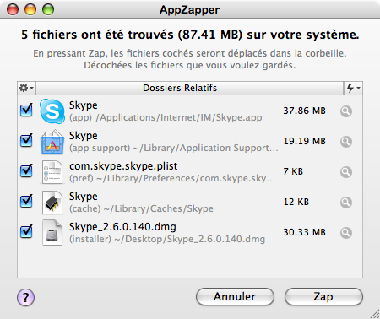Reveal the 7 KB plist in Finder
The image size is (380, 319).
pos(346,172)
